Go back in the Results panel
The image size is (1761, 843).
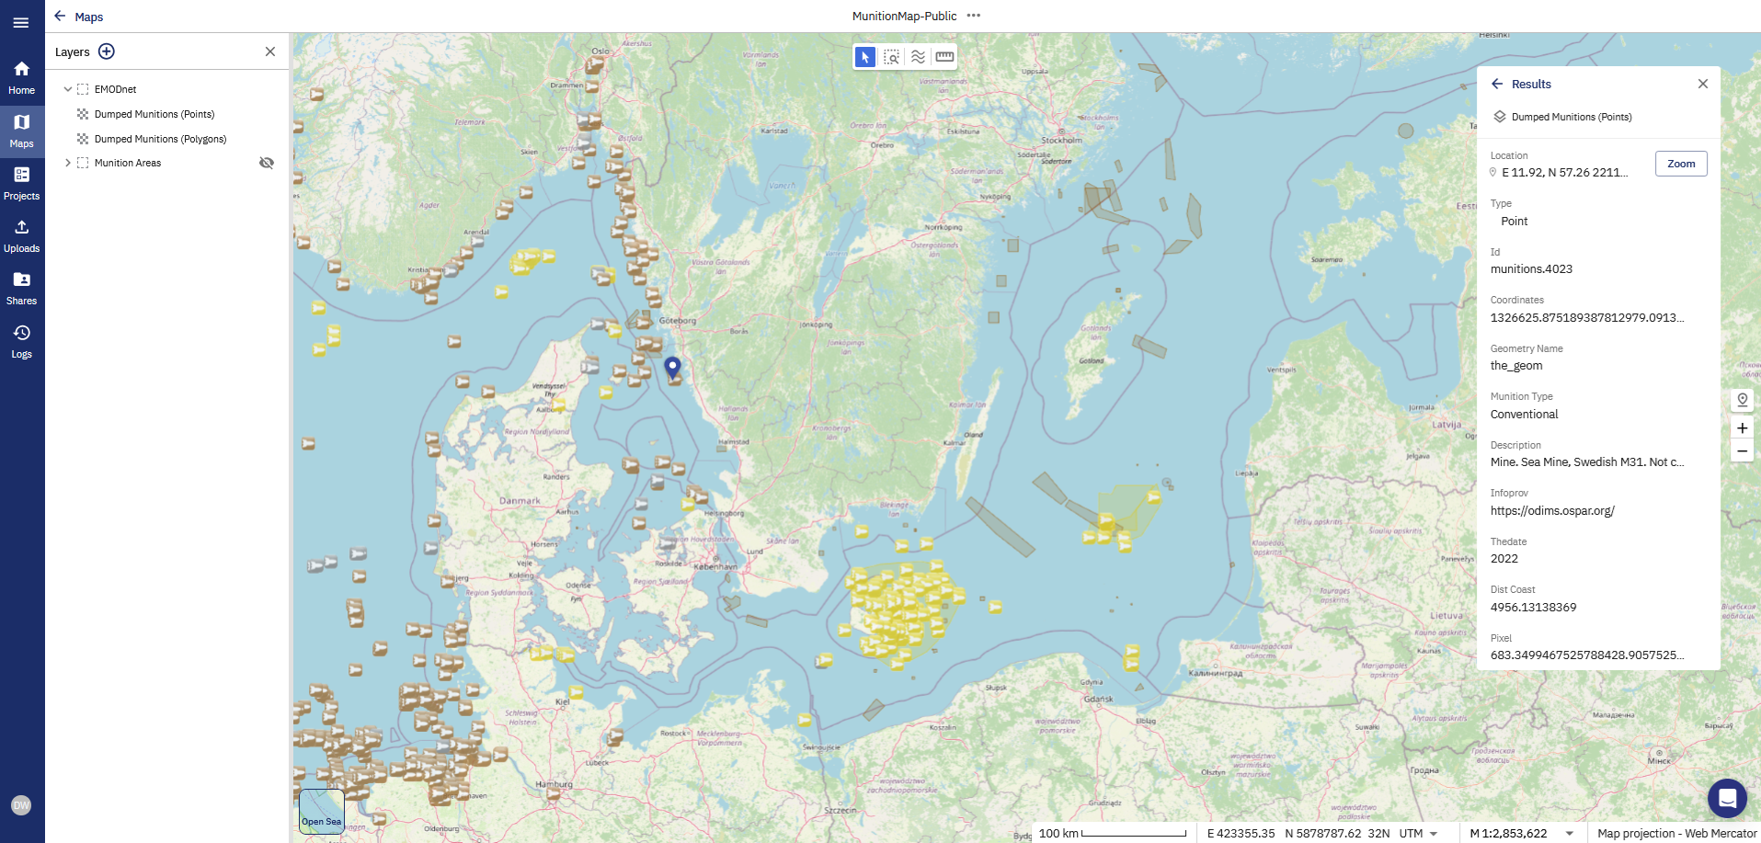coord(1497,84)
